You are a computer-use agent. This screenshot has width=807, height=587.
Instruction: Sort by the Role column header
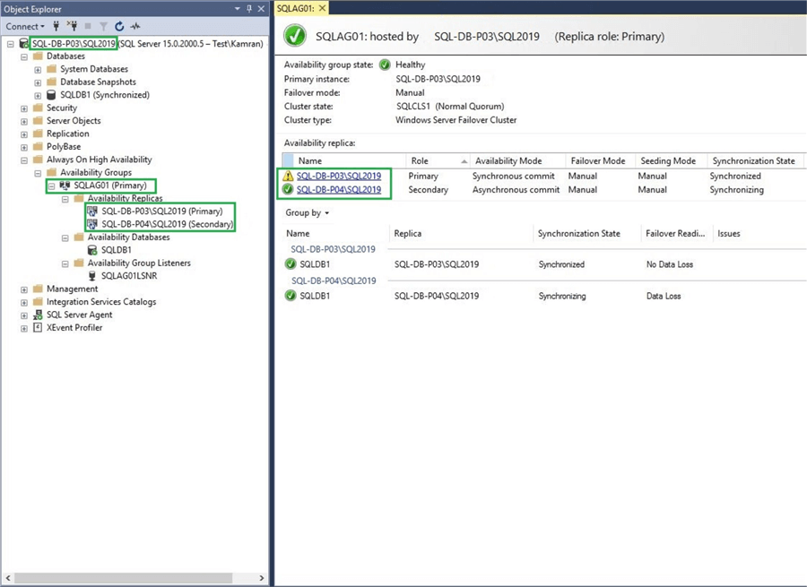[x=437, y=161]
